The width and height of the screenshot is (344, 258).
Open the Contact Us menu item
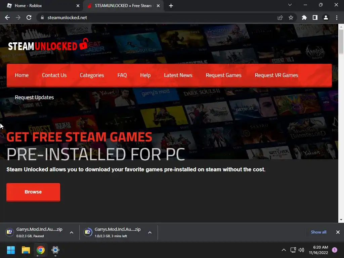pyautogui.click(x=54, y=75)
